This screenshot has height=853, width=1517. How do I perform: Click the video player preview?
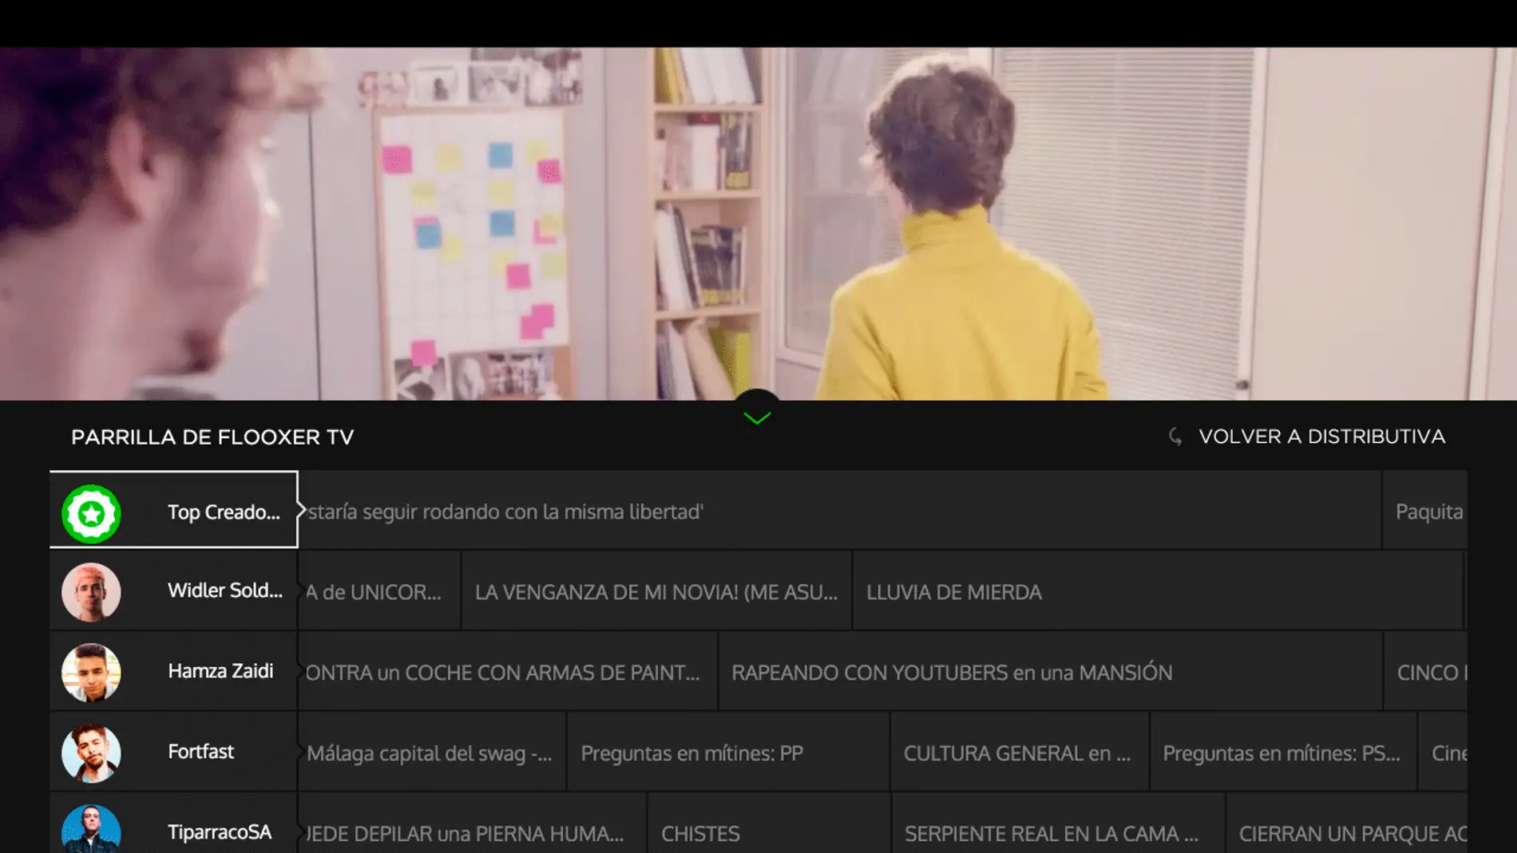pos(758,223)
